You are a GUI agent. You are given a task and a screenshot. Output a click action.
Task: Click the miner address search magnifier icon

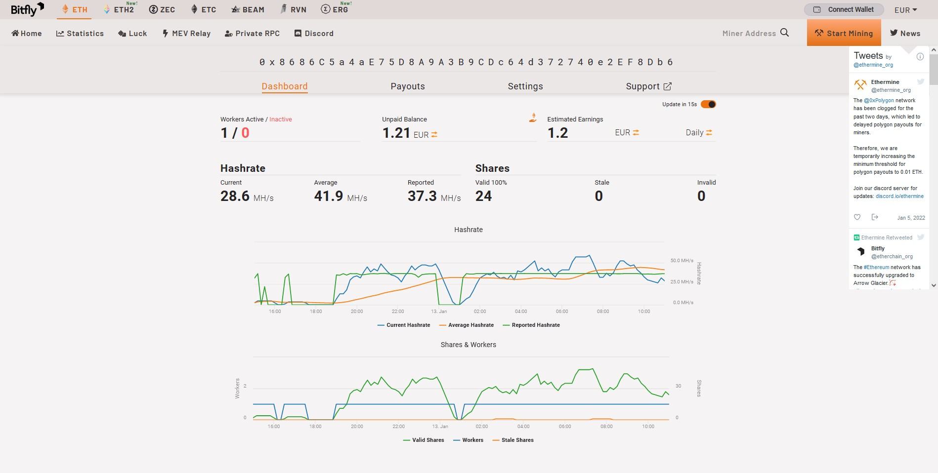coord(784,33)
